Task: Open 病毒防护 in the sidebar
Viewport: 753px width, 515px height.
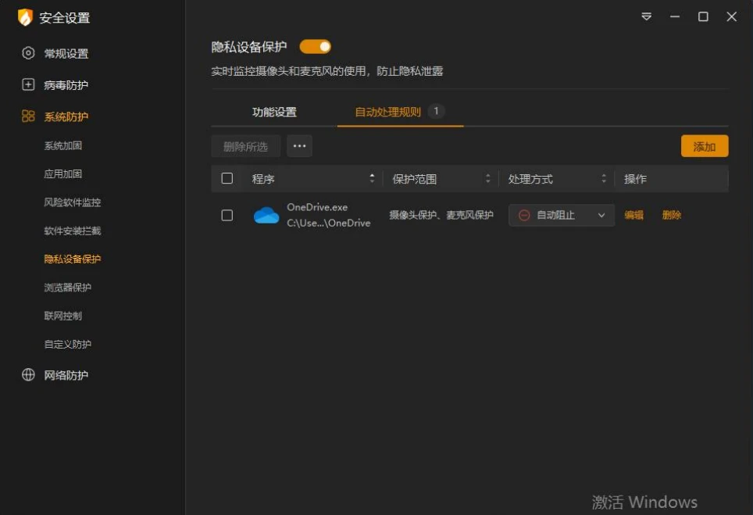Action: click(x=66, y=85)
